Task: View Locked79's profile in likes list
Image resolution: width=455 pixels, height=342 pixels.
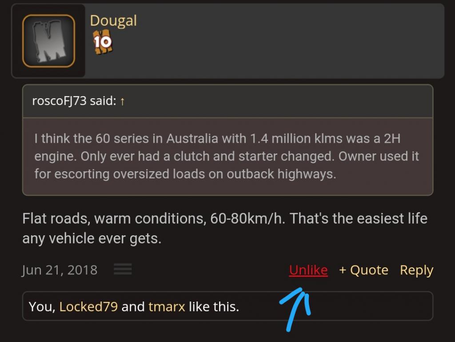Action: tap(88, 306)
